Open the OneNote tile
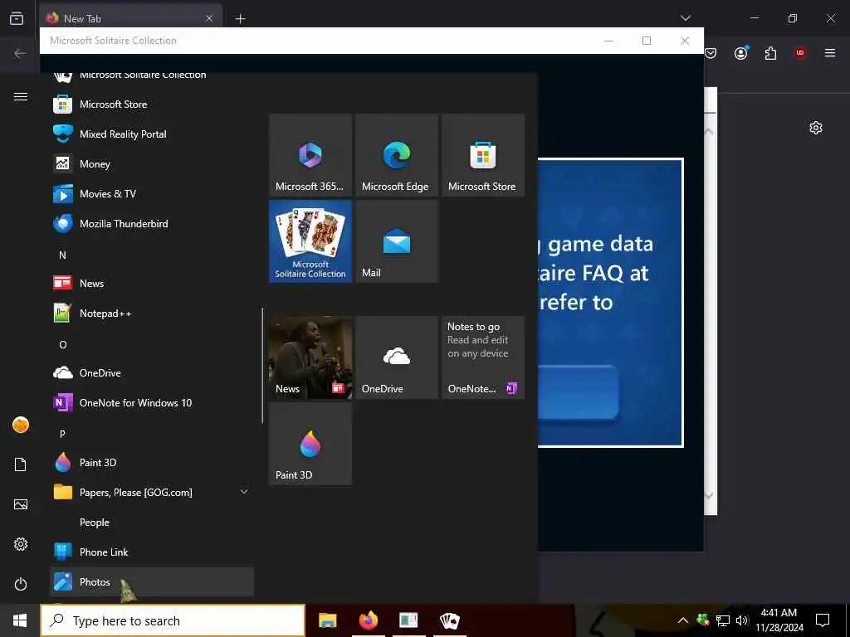The image size is (850, 637). [x=483, y=357]
